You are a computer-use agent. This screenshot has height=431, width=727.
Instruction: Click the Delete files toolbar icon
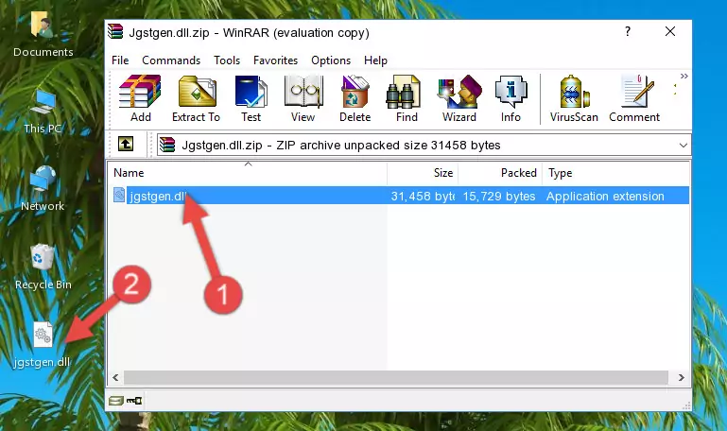coord(355,98)
